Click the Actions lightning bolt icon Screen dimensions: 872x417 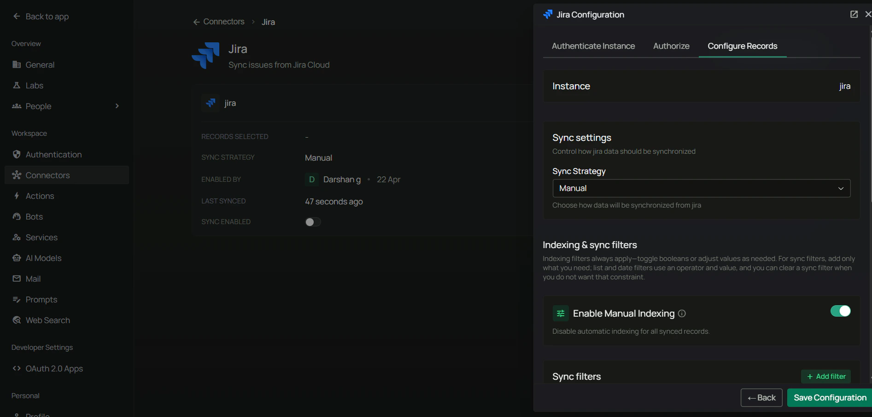(17, 196)
